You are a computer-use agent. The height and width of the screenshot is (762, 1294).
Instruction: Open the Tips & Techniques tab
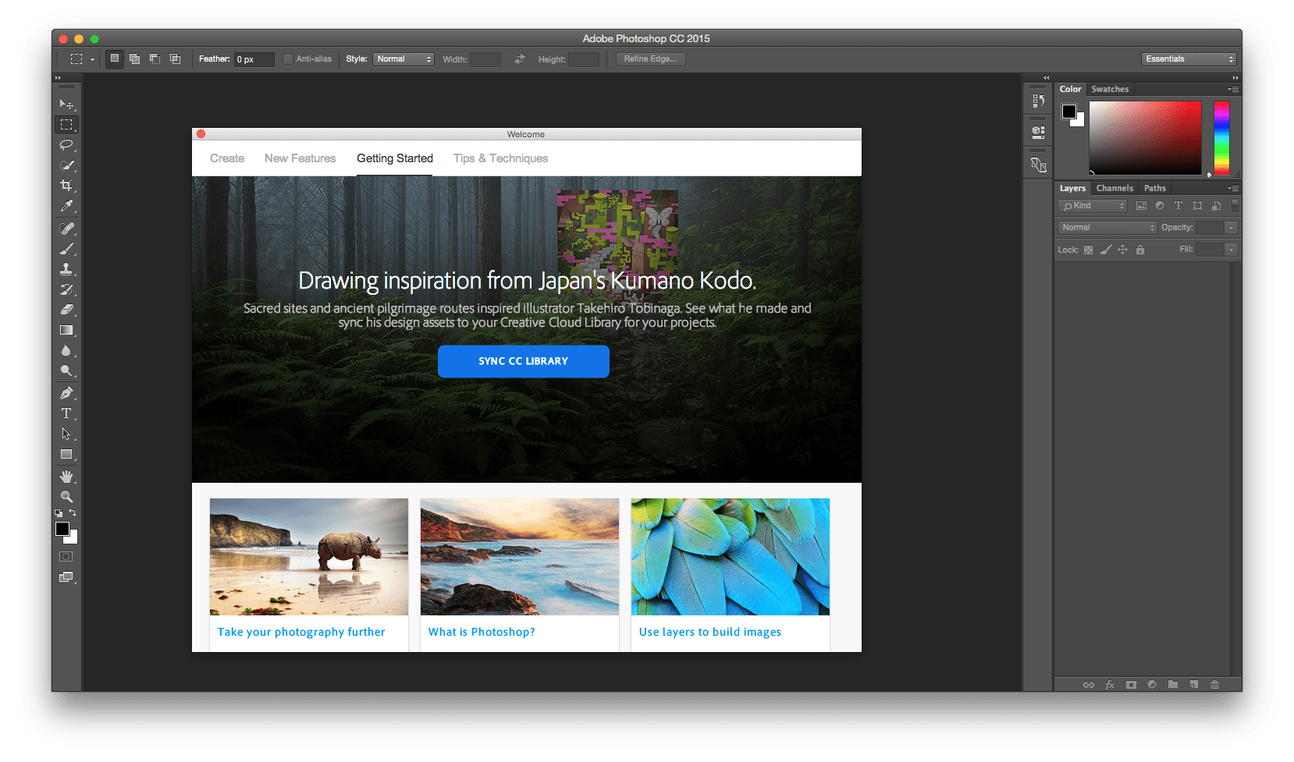click(x=500, y=158)
